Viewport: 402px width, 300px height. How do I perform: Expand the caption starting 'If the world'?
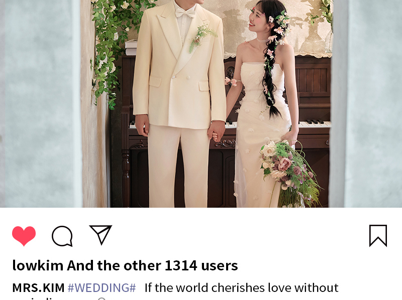241,288
